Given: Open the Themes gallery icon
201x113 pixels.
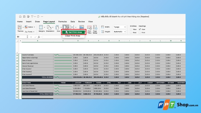Looking at the screenshot, I should 20,27.
